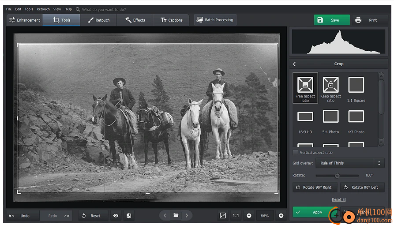Switch to the Tools tab with crop icon

pyautogui.click(x=61, y=20)
